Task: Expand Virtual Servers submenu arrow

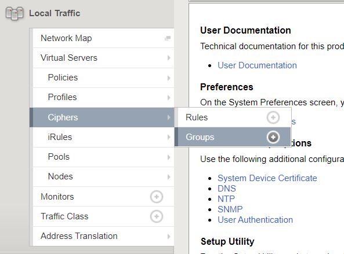Action: point(169,58)
